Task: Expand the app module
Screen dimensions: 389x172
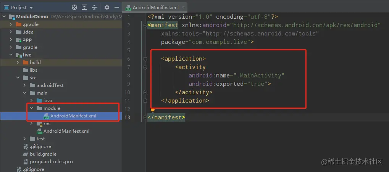Action: pos(11,40)
